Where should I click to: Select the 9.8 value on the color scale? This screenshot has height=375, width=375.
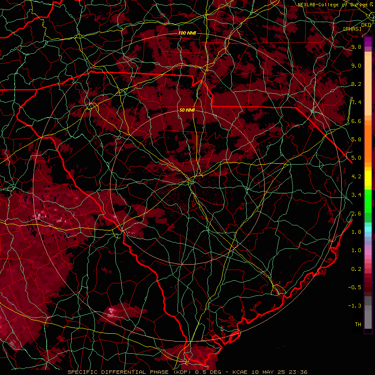pos(356,47)
